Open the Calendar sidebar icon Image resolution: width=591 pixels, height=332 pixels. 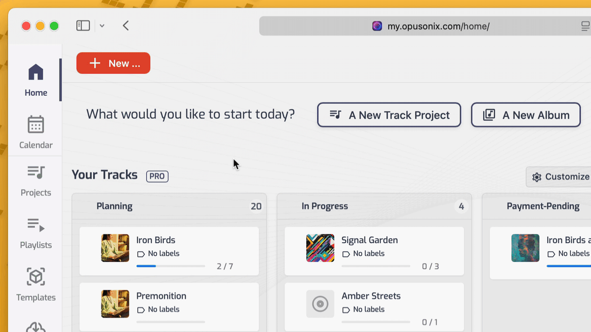pos(36,133)
